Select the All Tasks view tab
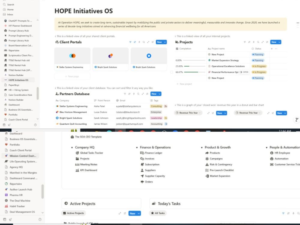300x225 pixels. (158, 213)
